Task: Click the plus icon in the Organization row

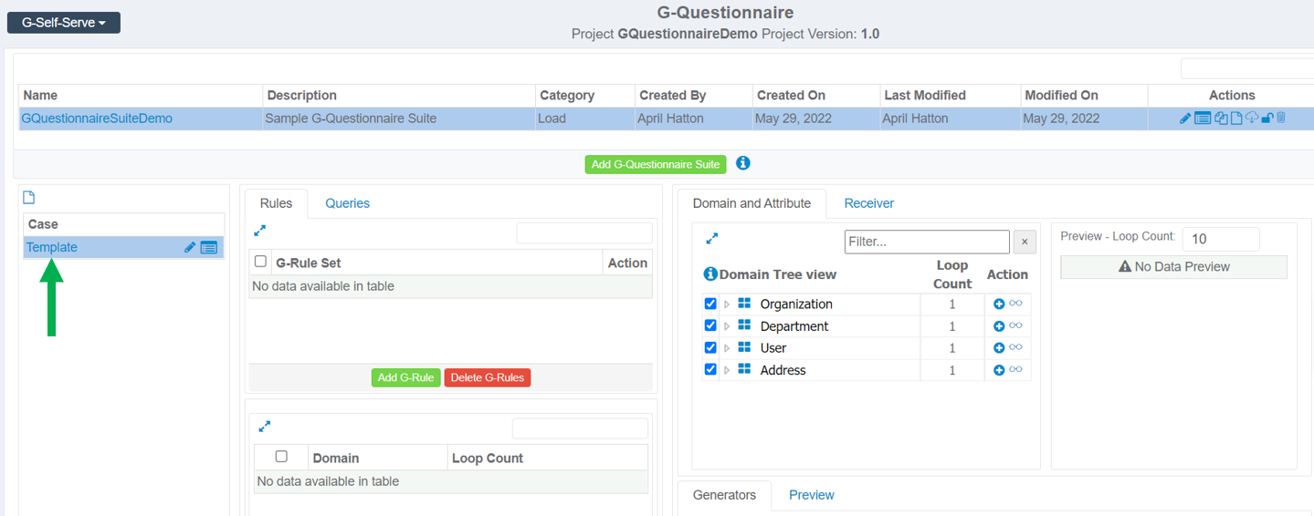Action: tap(999, 304)
